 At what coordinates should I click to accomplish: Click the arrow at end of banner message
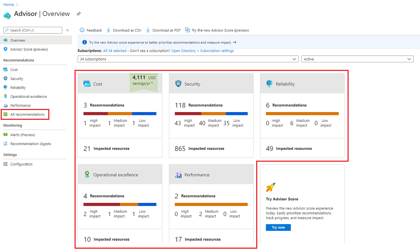[x=234, y=42]
